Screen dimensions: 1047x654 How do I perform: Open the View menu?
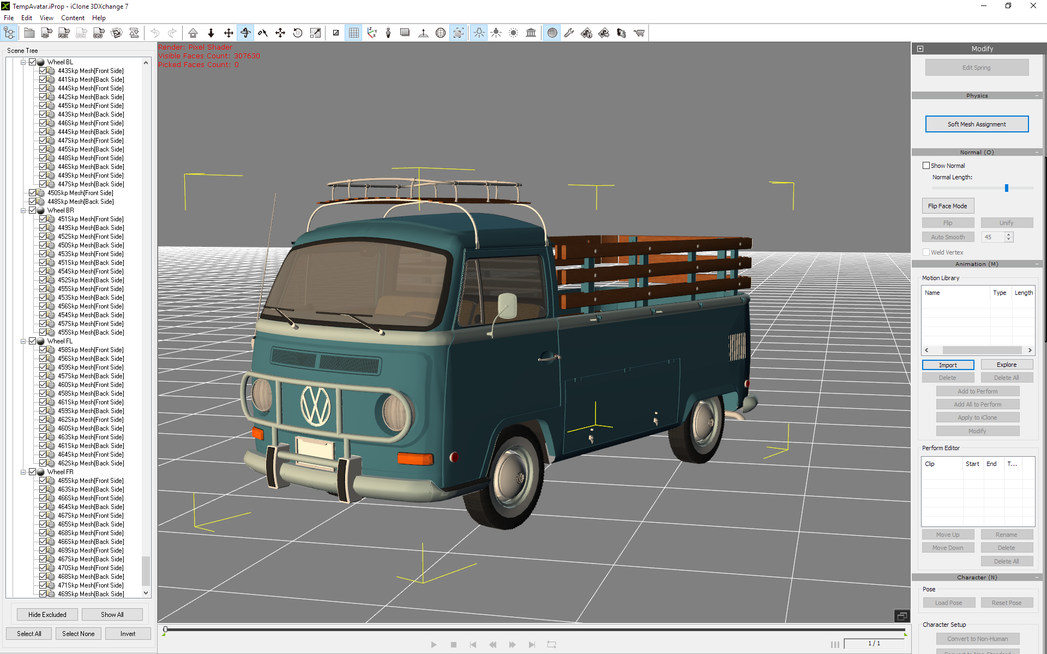[x=46, y=18]
